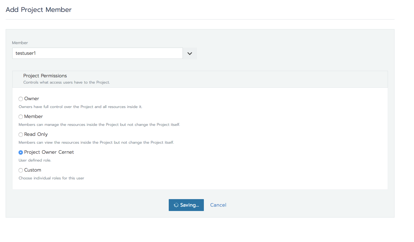Choose the Member permission level

coord(20,116)
